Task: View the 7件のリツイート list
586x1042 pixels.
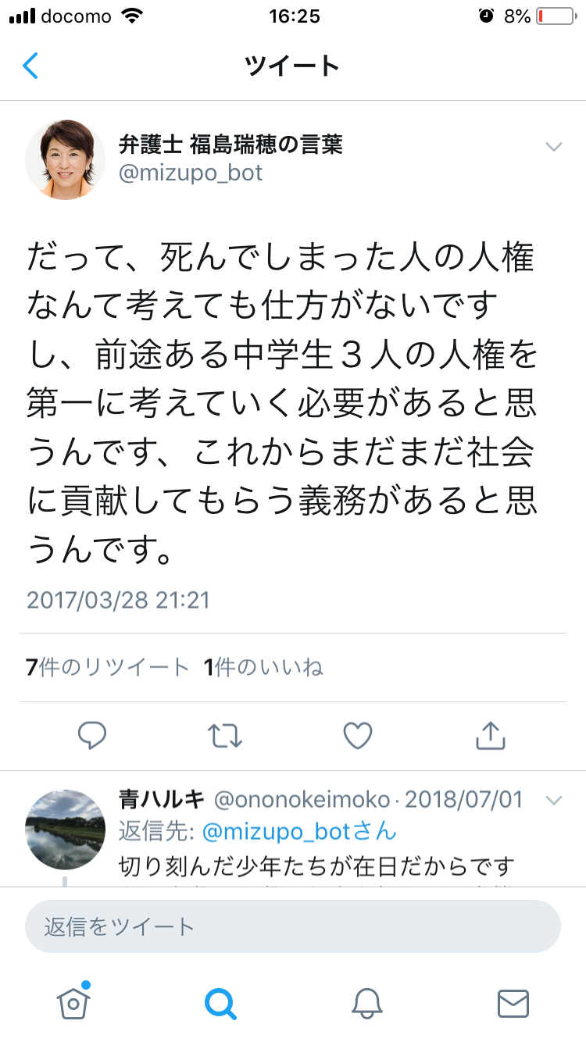Action: pyautogui.click(x=108, y=667)
